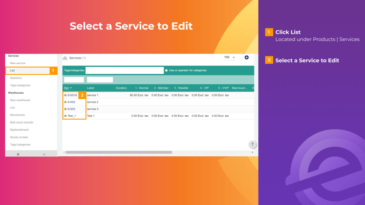Click the power icon in sidebar footer
The height and width of the screenshot is (205, 365).
(44, 154)
